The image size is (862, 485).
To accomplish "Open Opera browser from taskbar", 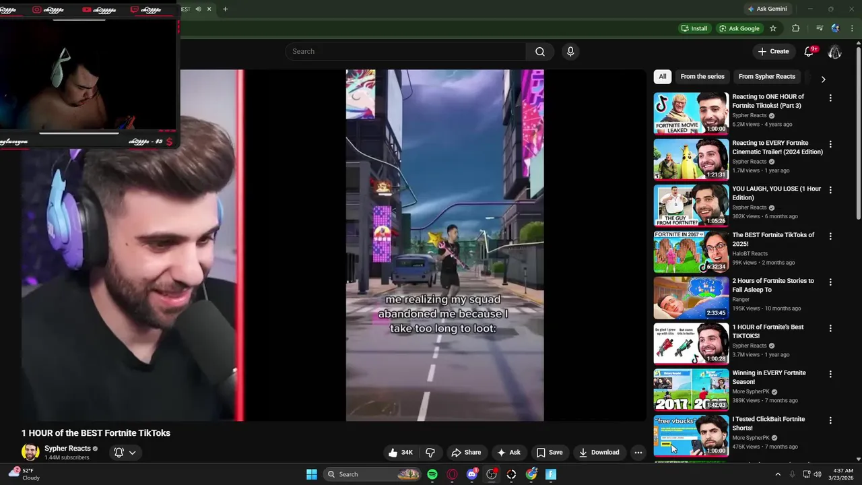I will [452, 474].
